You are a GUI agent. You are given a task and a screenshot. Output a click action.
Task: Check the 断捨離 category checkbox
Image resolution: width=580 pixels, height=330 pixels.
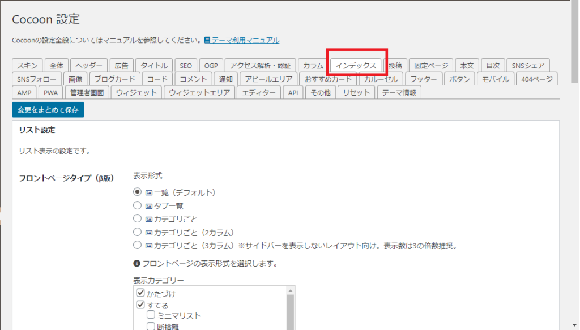151,326
